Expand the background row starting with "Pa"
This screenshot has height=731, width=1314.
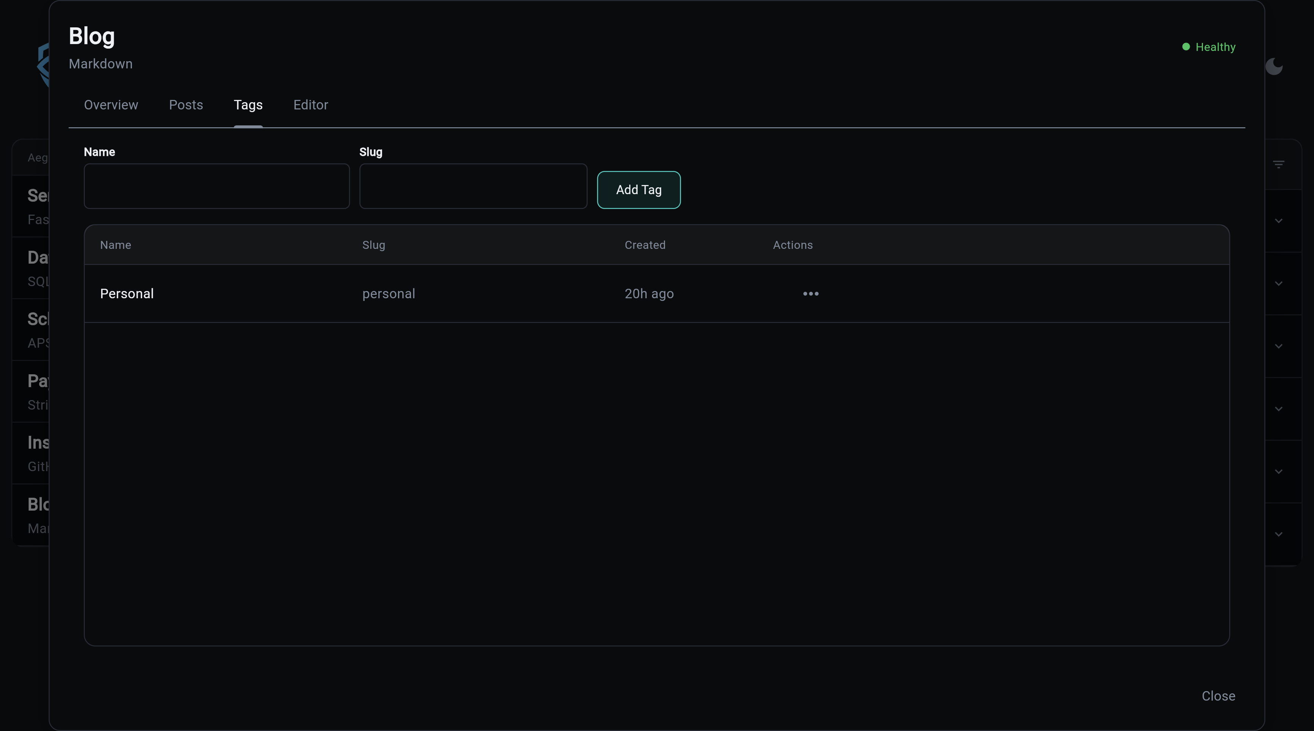(1278, 409)
